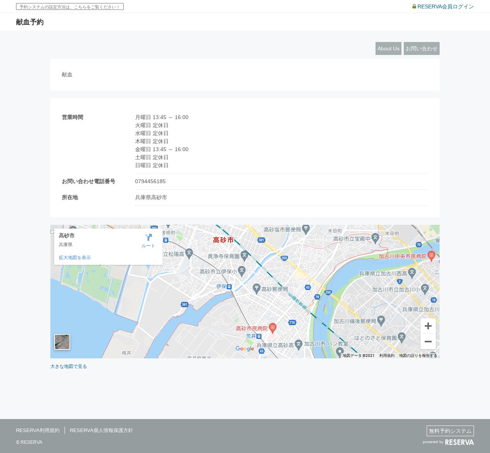Open 大きな地図で見る link below the map
Image resolution: width=490 pixels, height=453 pixels.
[69, 366]
